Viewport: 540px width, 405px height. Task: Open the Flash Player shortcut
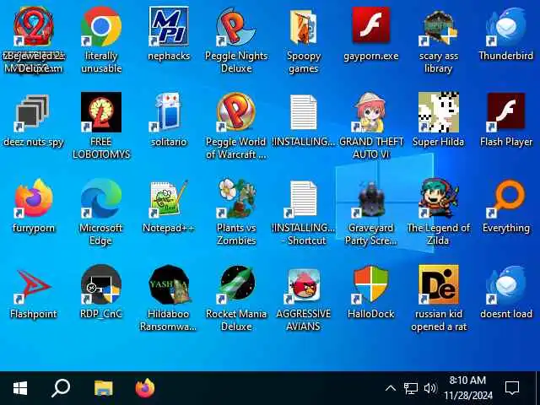pyautogui.click(x=506, y=111)
